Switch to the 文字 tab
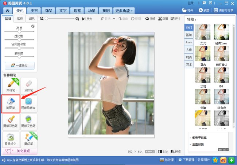 click(x=63, y=11)
